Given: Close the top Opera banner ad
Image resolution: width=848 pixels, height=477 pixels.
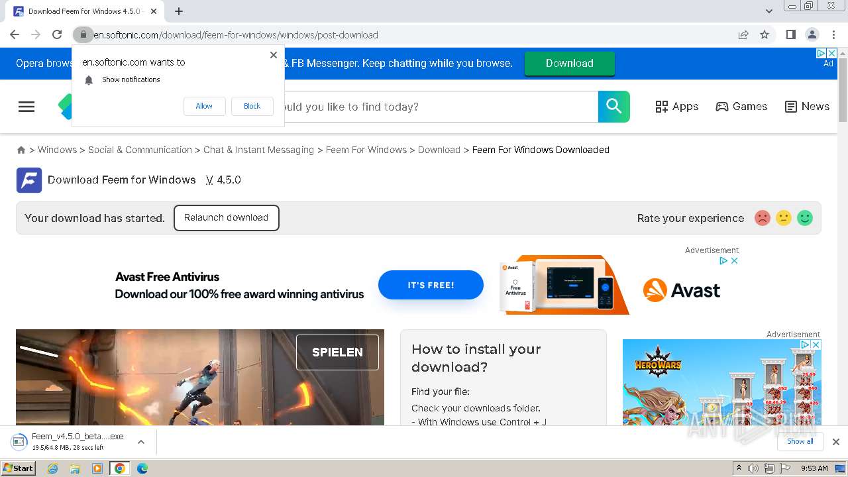Looking at the screenshot, I should (832, 53).
